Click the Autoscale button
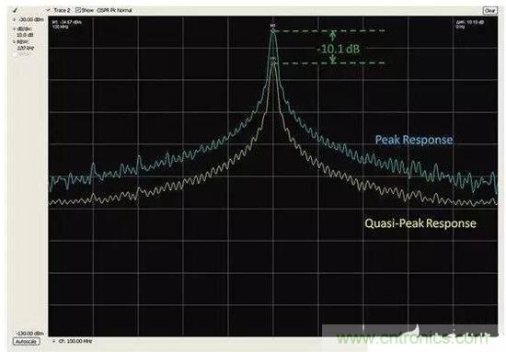This screenshot has width=506, height=352. click(x=27, y=342)
